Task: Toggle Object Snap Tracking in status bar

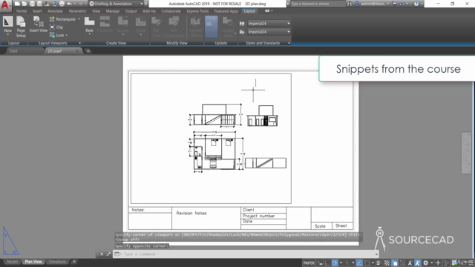Action: 359,263
